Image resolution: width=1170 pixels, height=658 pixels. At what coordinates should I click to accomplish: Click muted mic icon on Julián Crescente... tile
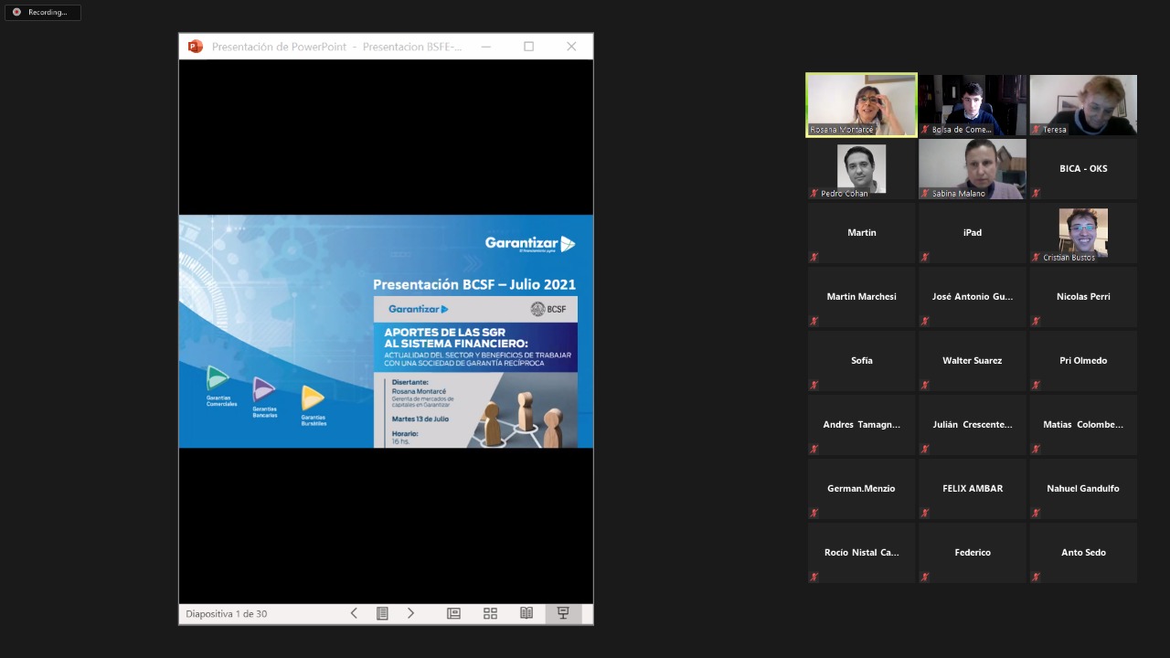[x=925, y=449]
